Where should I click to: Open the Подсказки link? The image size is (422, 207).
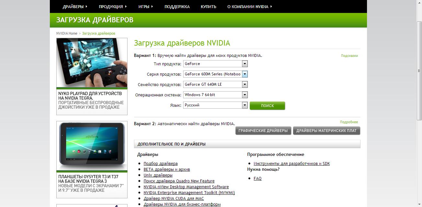pos(349,56)
